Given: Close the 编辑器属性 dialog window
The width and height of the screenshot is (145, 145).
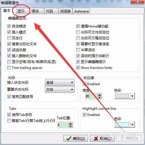Looking at the screenshot, I should 138,2.
